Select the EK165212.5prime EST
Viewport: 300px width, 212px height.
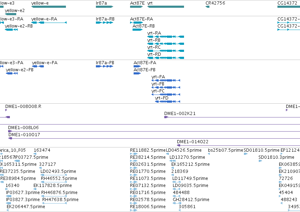coord(191,164)
